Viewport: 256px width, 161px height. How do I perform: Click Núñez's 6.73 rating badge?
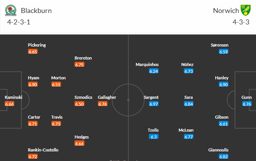coord(188,71)
